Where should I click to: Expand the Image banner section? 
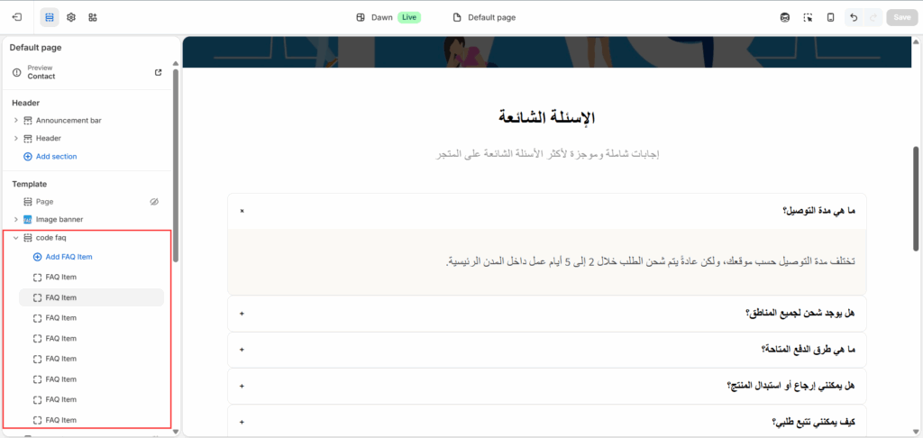pyautogui.click(x=15, y=219)
